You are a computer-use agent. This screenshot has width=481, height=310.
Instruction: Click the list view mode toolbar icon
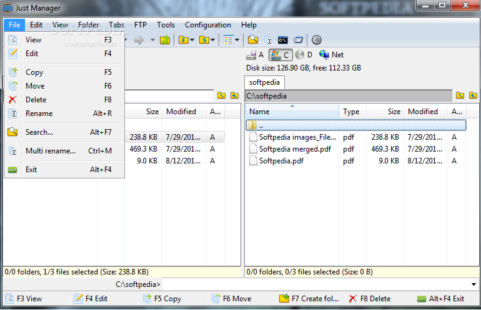(x=229, y=40)
